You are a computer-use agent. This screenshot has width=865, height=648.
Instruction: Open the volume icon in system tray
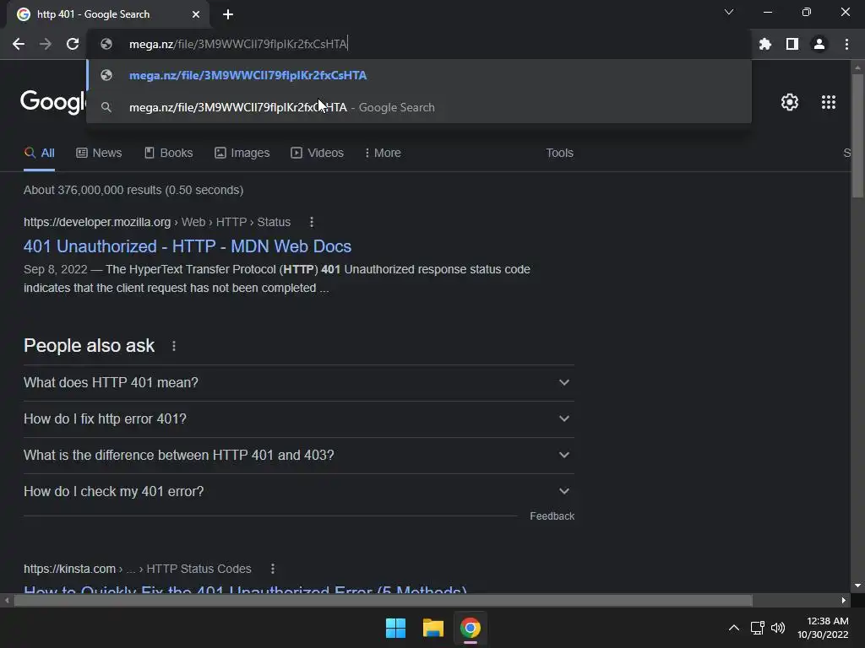[778, 628]
